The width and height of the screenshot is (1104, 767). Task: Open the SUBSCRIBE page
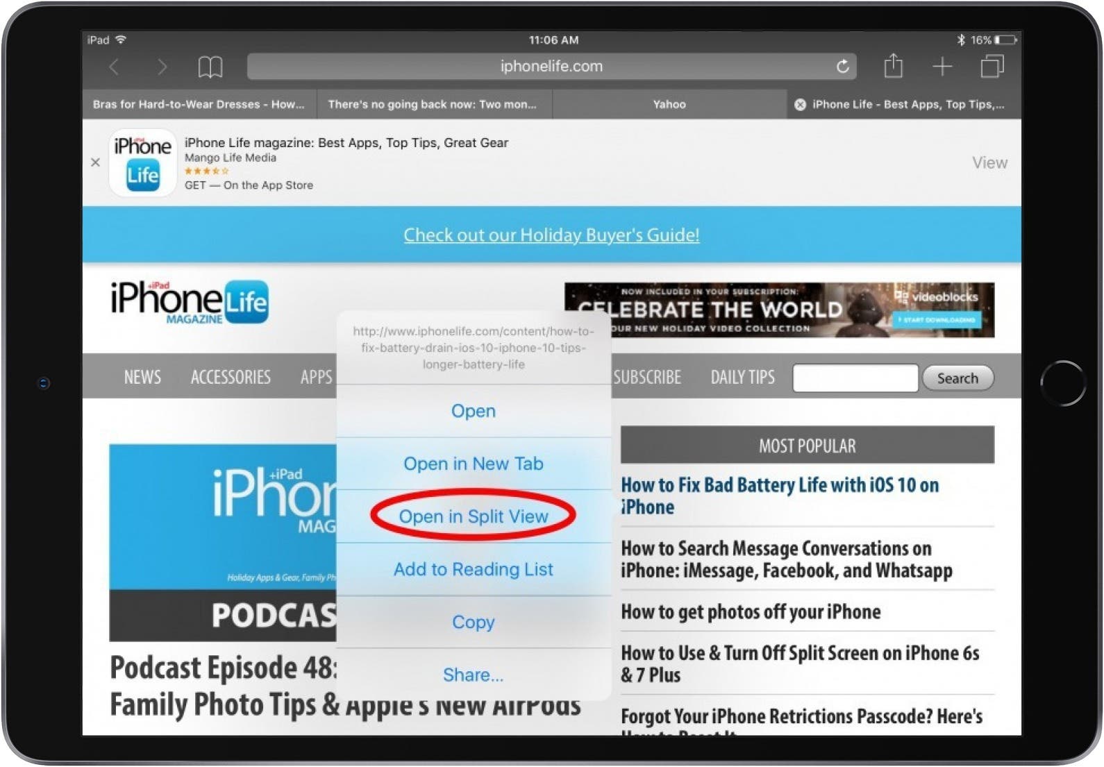[x=647, y=378]
